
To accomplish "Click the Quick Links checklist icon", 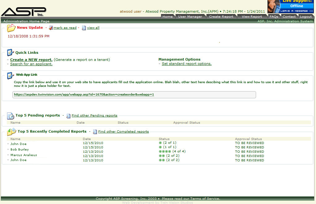I will pos(10,53).
